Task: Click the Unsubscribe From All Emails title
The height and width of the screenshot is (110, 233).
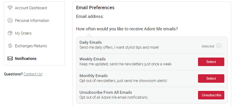Action: point(106,92)
